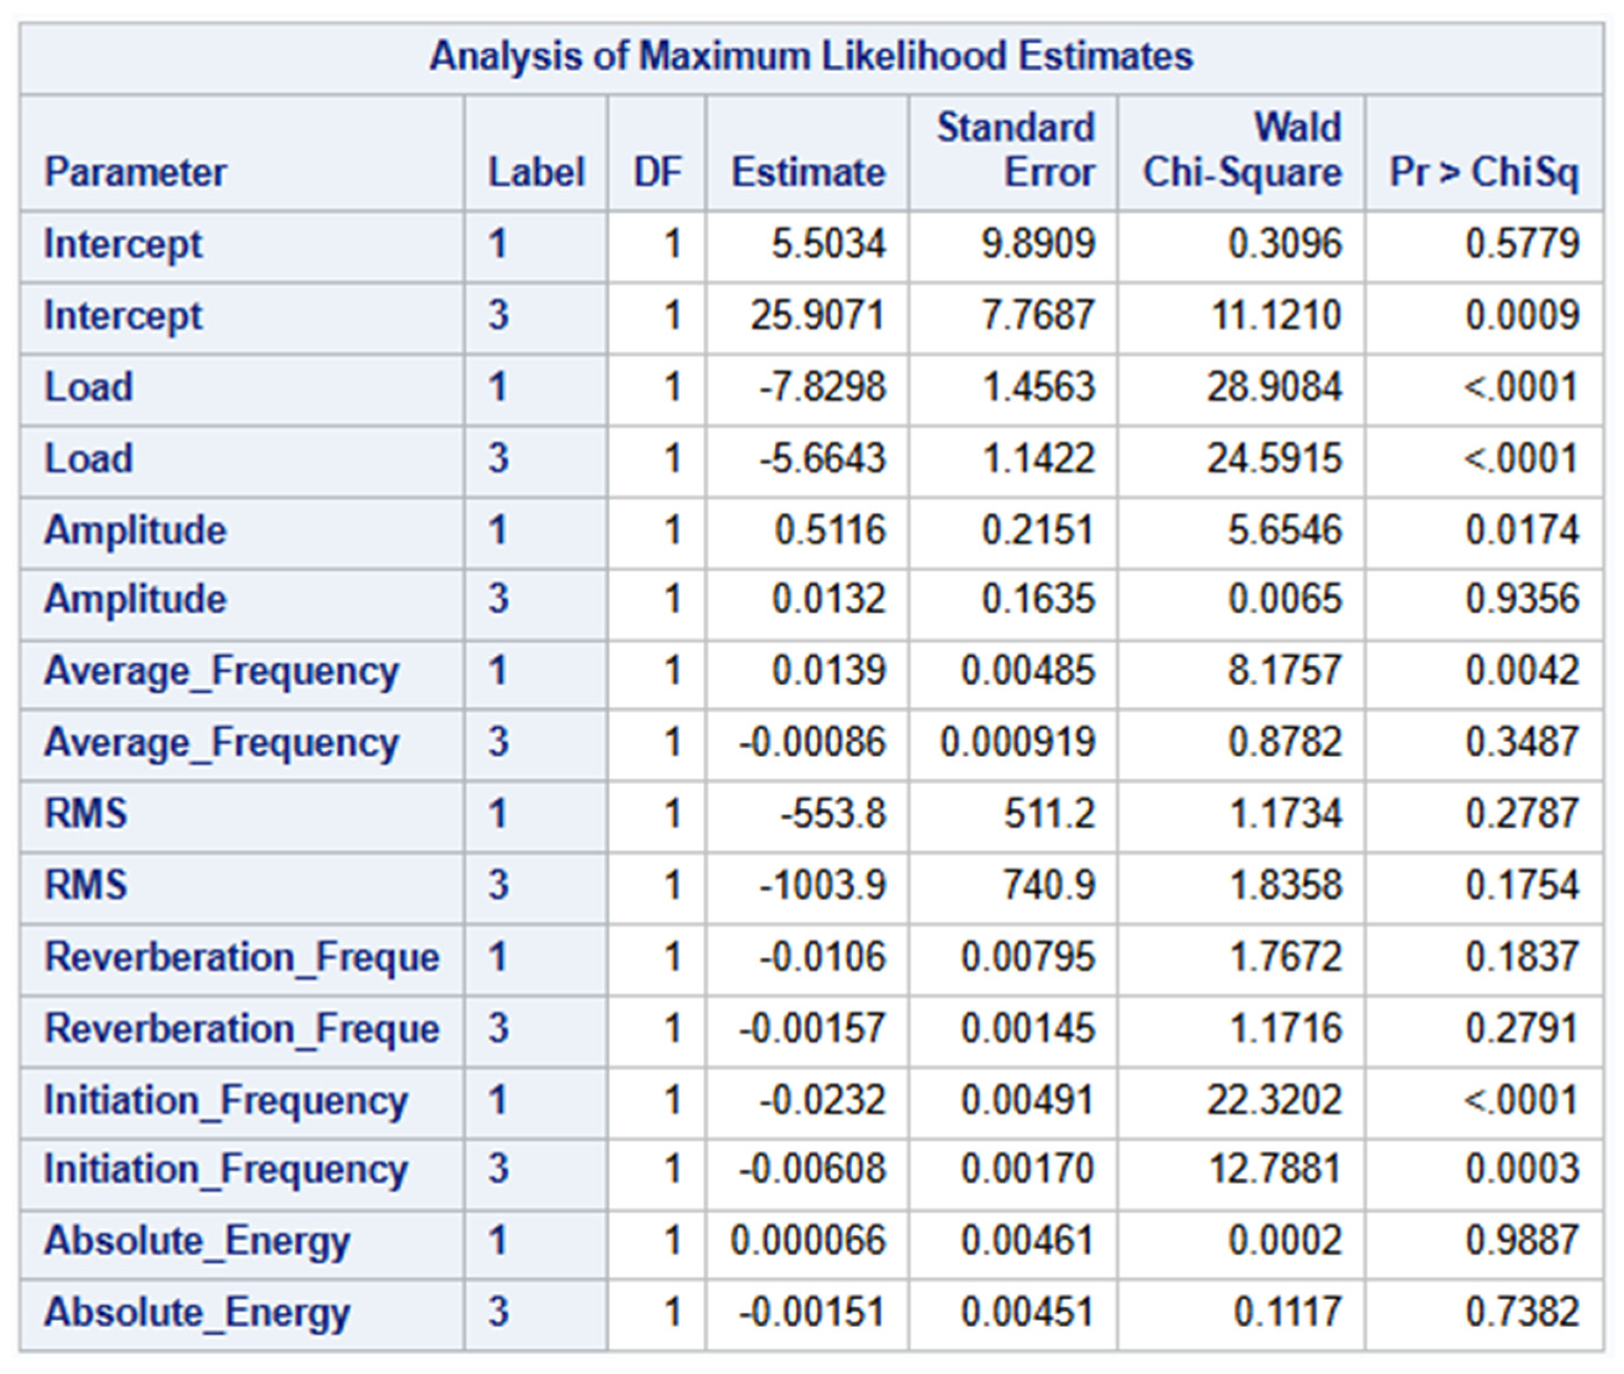Screen dimensions: 1624x1374
Task: Click the p-value 0.1837
Action: click(1522, 957)
